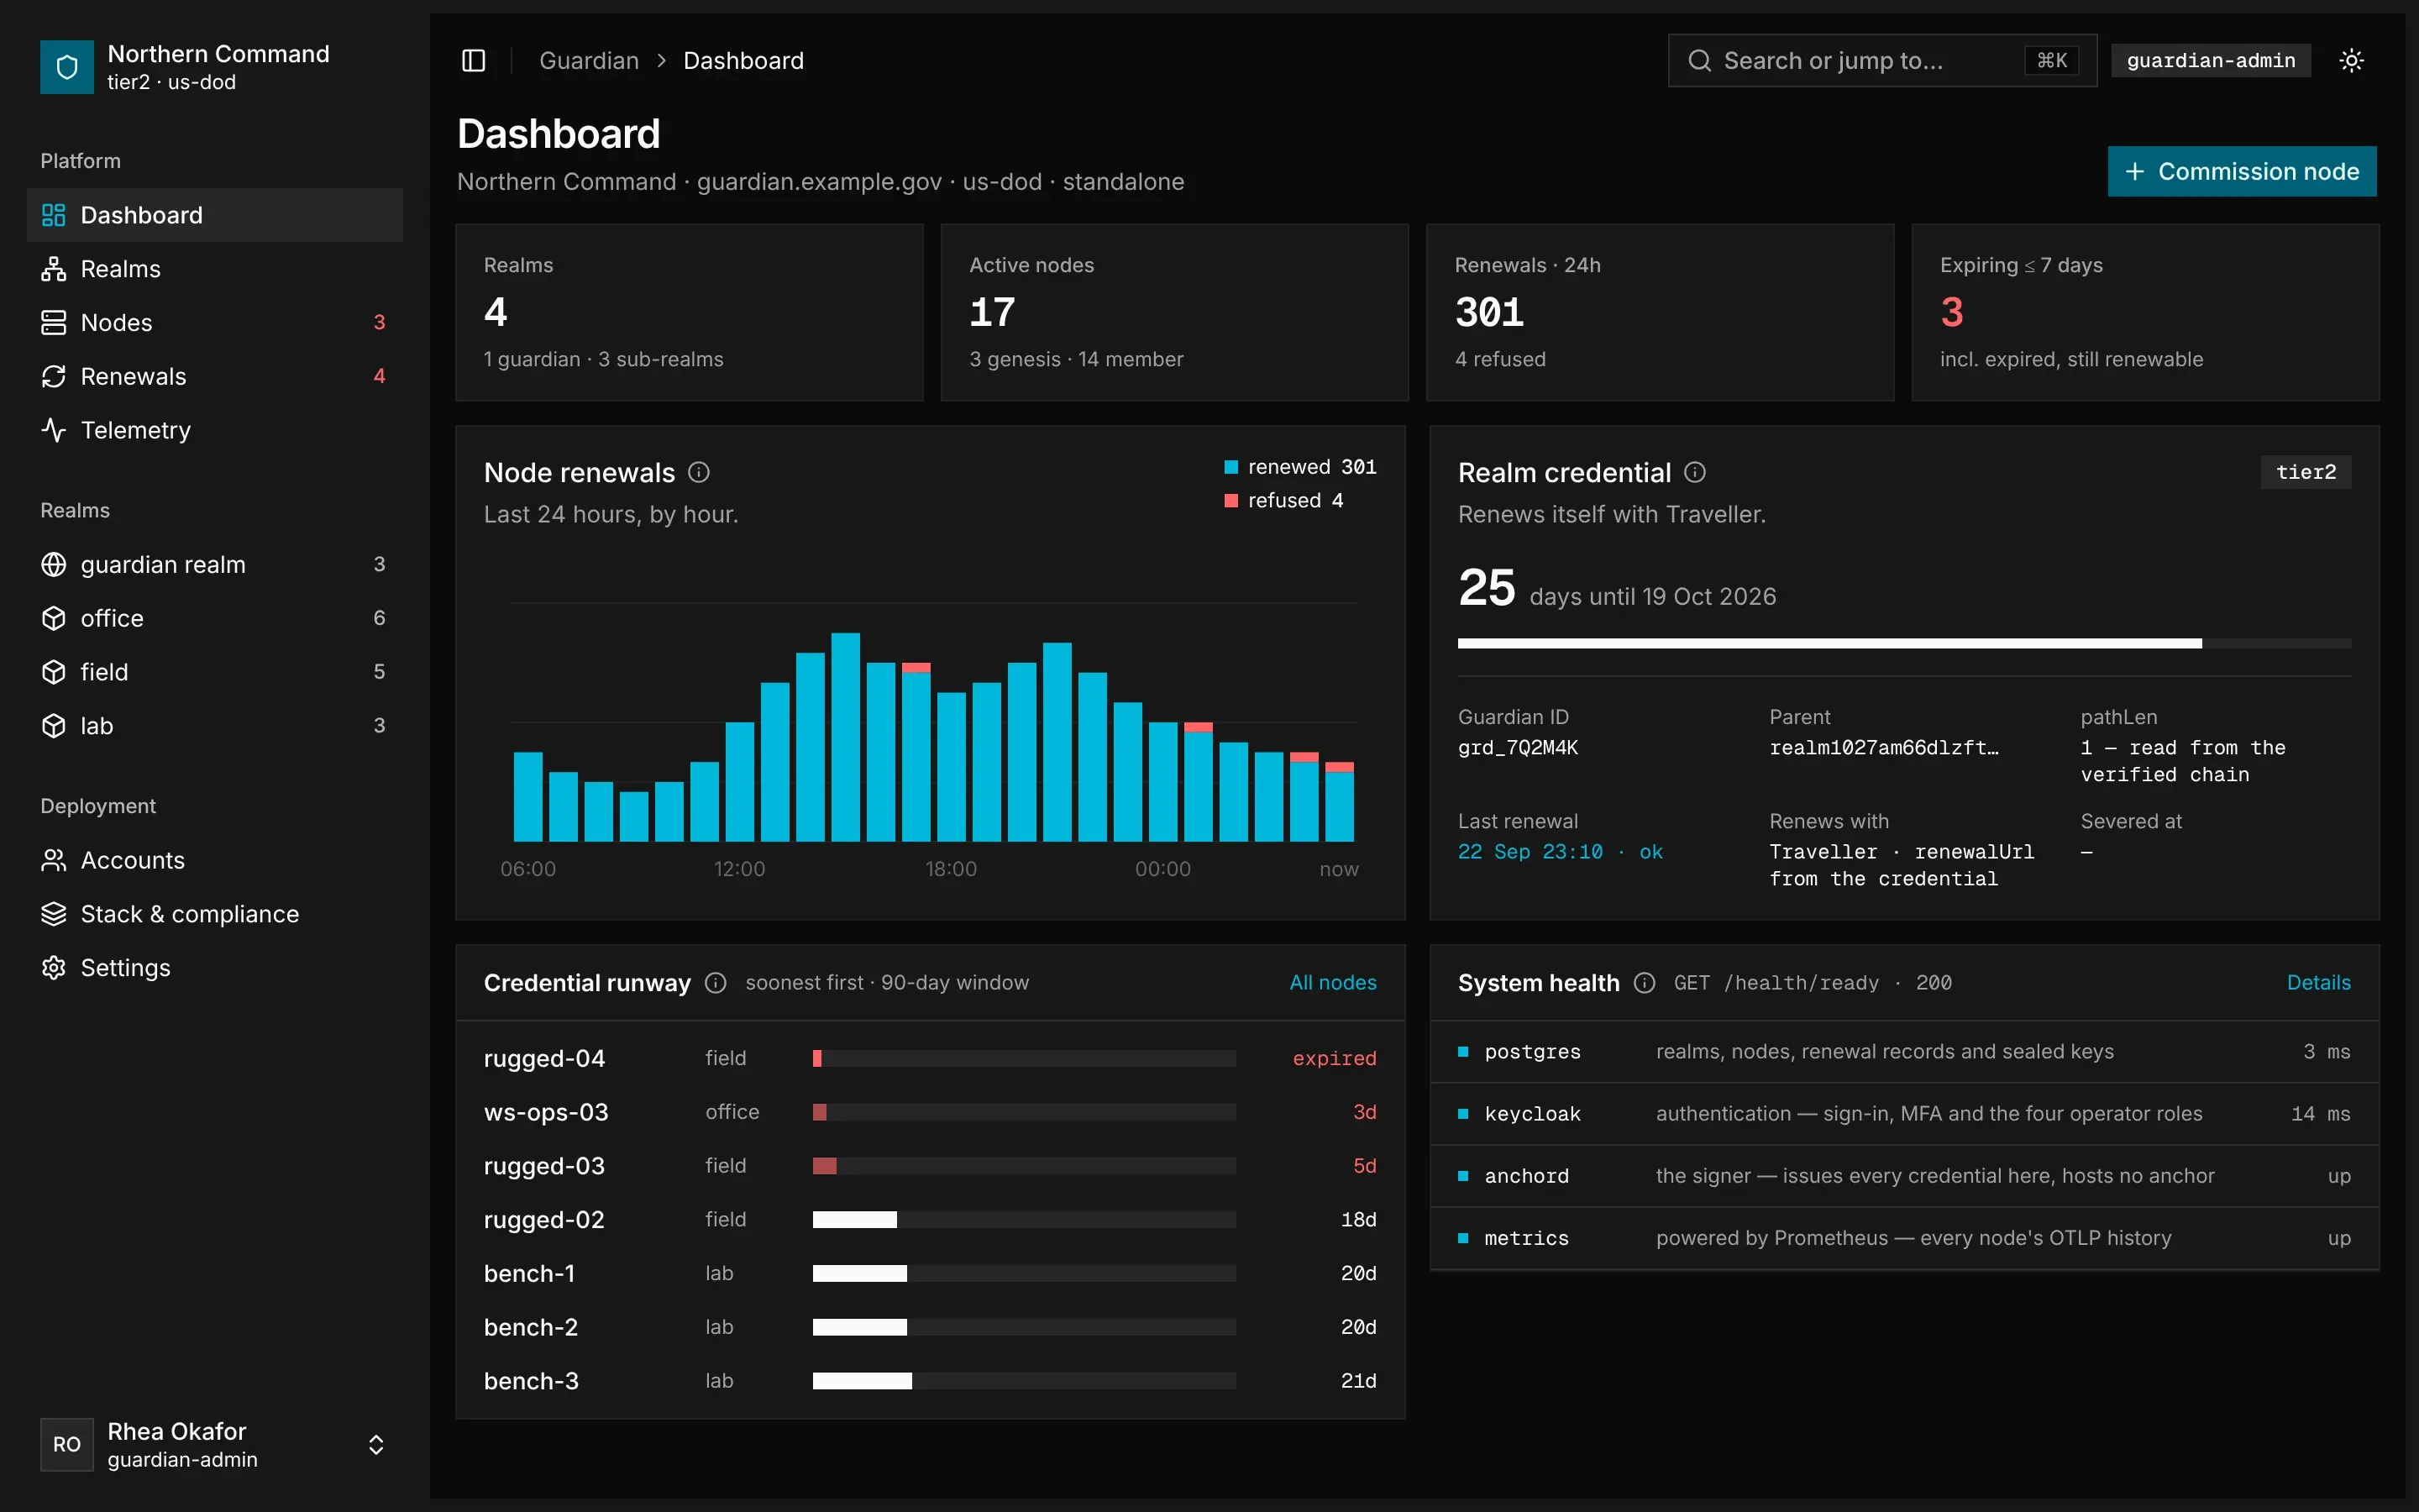
Task: Click the Stack & compliance layers icon
Action: click(54, 914)
